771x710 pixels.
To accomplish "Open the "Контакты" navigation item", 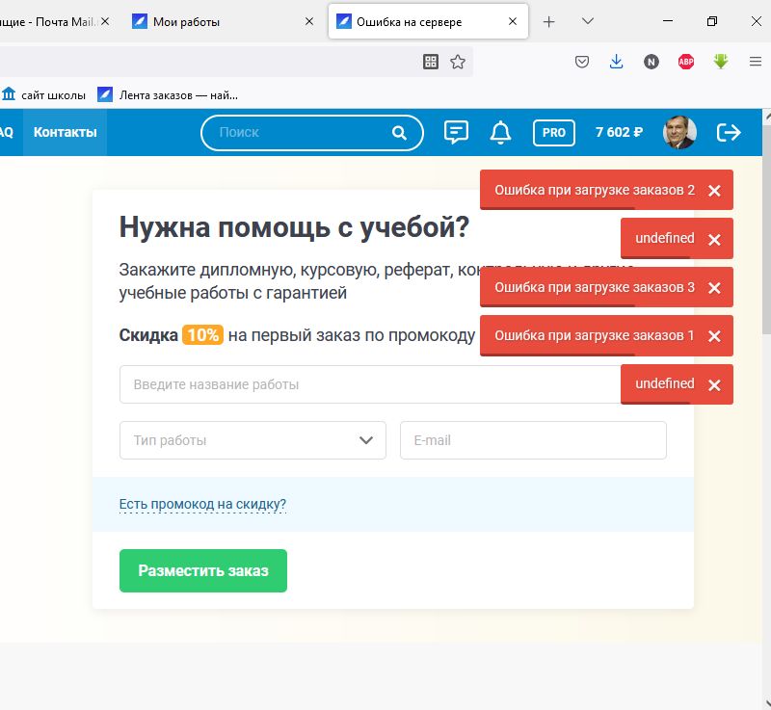I will point(65,133).
